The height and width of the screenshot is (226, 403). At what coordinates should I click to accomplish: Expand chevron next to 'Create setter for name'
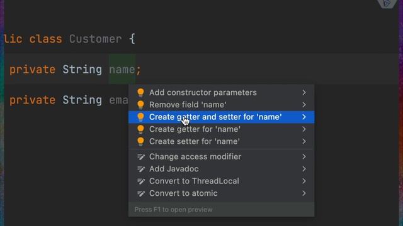[304, 141]
